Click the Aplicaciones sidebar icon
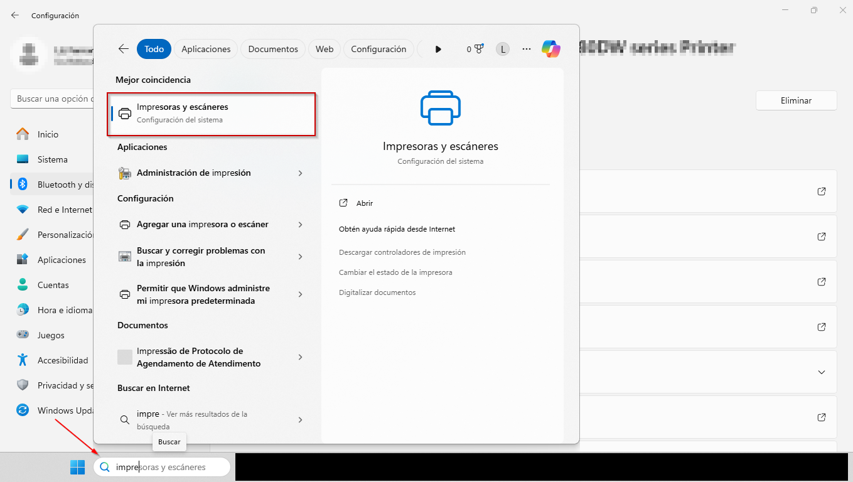The height and width of the screenshot is (482, 853). tap(23, 260)
